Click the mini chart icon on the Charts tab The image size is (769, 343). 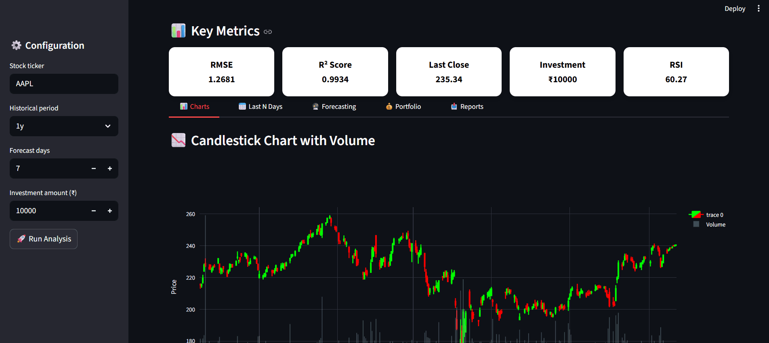[184, 106]
